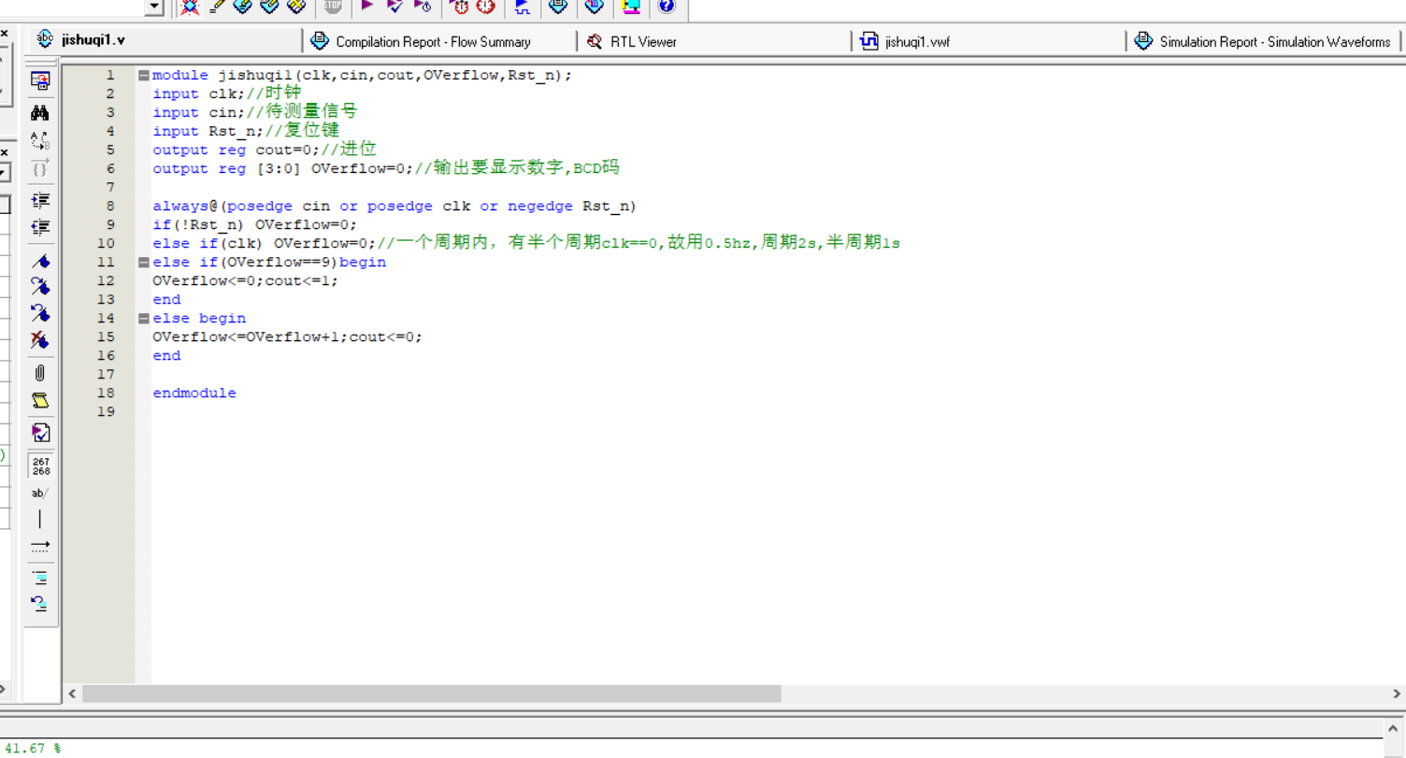The width and height of the screenshot is (1406, 758).
Task: Open the Help question mark icon
Action: coord(667,7)
